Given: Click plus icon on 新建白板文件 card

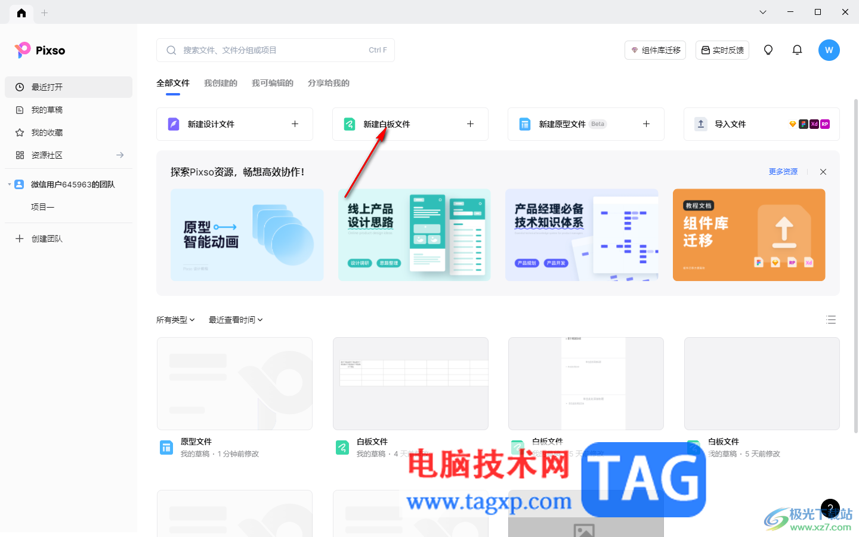Looking at the screenshot, I should point(470,124).
